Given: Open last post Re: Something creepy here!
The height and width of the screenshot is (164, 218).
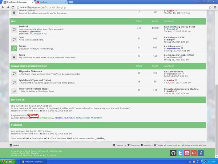Looking at the screenshot, I should click(x=179, y=27).
